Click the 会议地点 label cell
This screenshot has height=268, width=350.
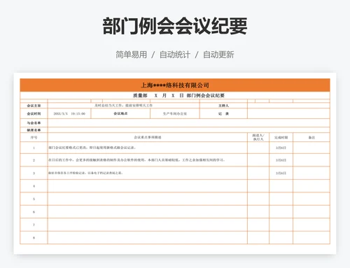coord(120,113)
